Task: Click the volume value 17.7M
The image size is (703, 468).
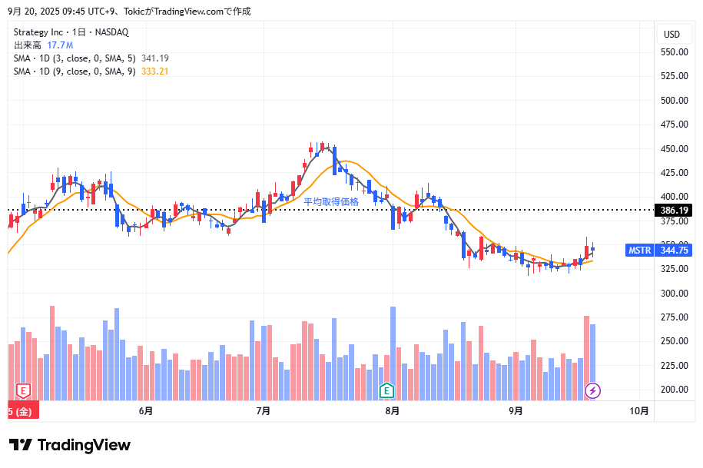Action: click(x=60, y=45)
